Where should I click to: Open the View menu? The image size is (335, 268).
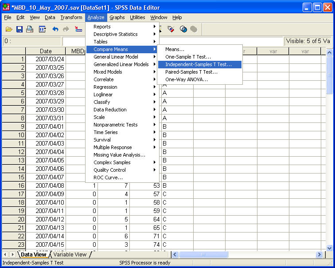click(35, 17)
